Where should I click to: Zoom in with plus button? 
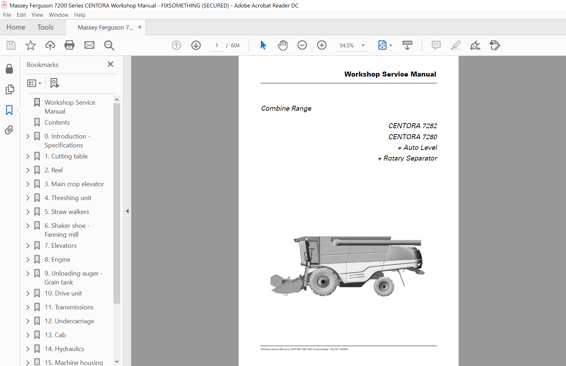click(322, 45)
